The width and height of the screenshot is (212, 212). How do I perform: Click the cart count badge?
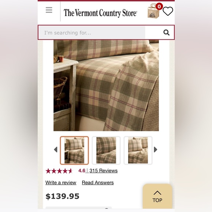pos(159,6)
